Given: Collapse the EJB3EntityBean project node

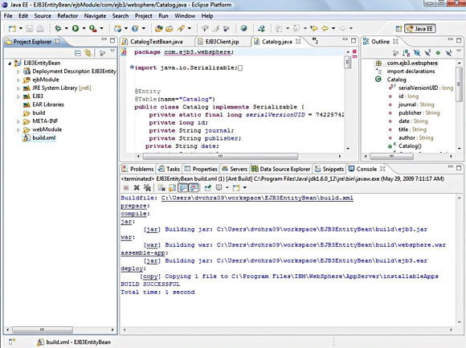Looking at the screenshot, I should tap(10, 63).
